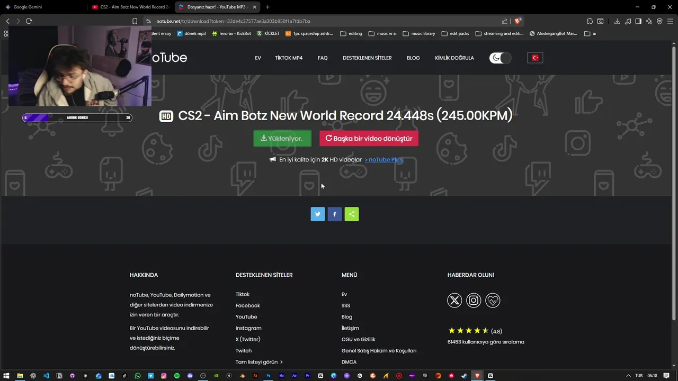Open the heart-pulse status icon in footer
This screenshot has width=678, height=381.
[493, 301]
